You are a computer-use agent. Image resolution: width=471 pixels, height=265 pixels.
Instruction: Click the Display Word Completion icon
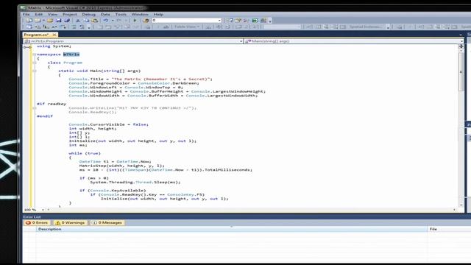pos(54,27)
